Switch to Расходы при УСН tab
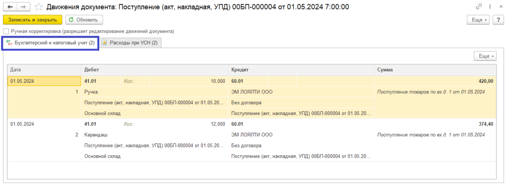The image size is (508, 186). tap(130, 43)
